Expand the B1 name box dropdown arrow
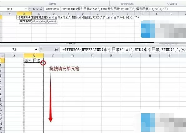Viewport: 186px width, 133px height. pyautogui.click(x=36, y=50)
